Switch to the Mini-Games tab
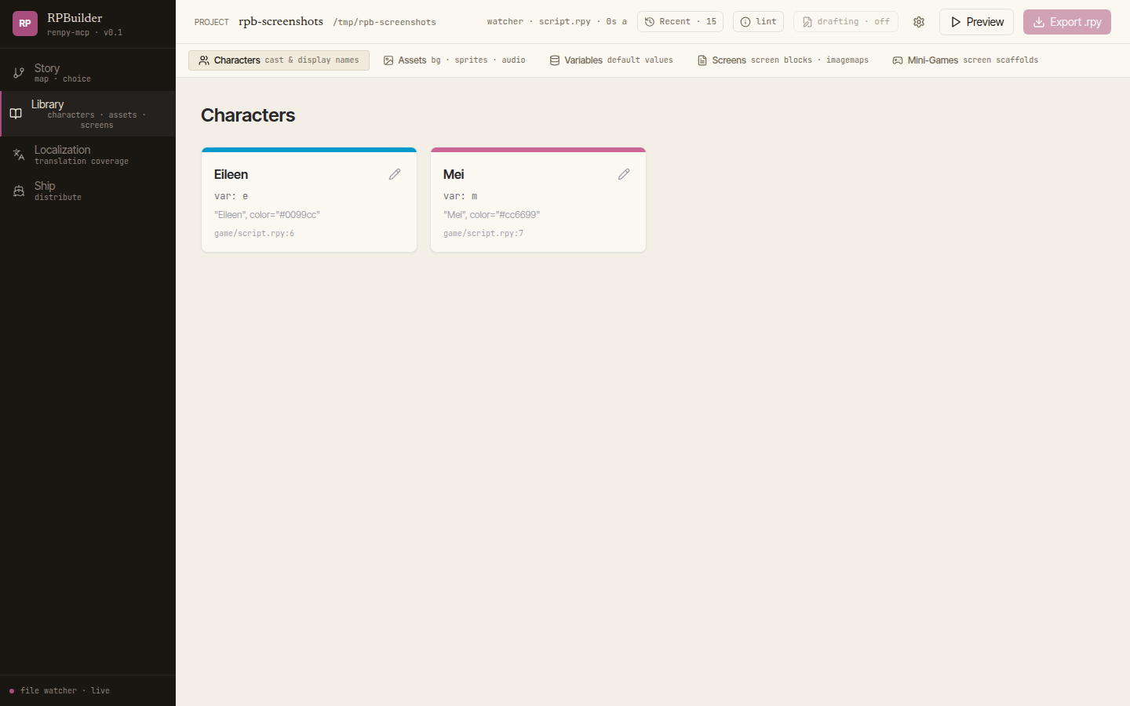This screenshot has width=1130, height=706. [x=965, y=60]
